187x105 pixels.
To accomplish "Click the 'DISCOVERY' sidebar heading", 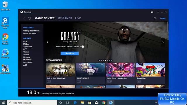I will pos(28,28).
